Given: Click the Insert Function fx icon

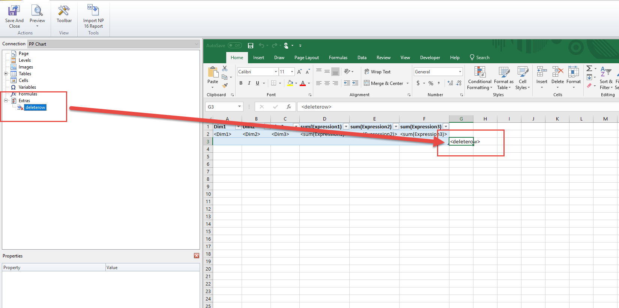Looking at the screenshot, I should [289, 107].
